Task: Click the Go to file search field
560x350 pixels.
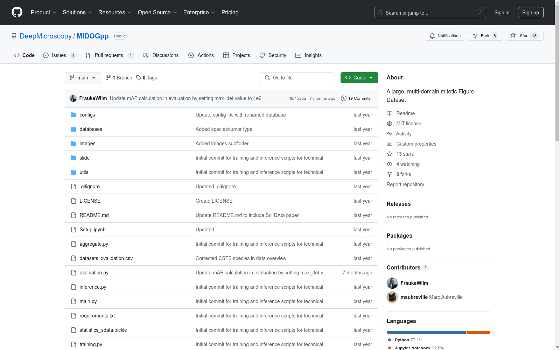Action: pos(297,78)
